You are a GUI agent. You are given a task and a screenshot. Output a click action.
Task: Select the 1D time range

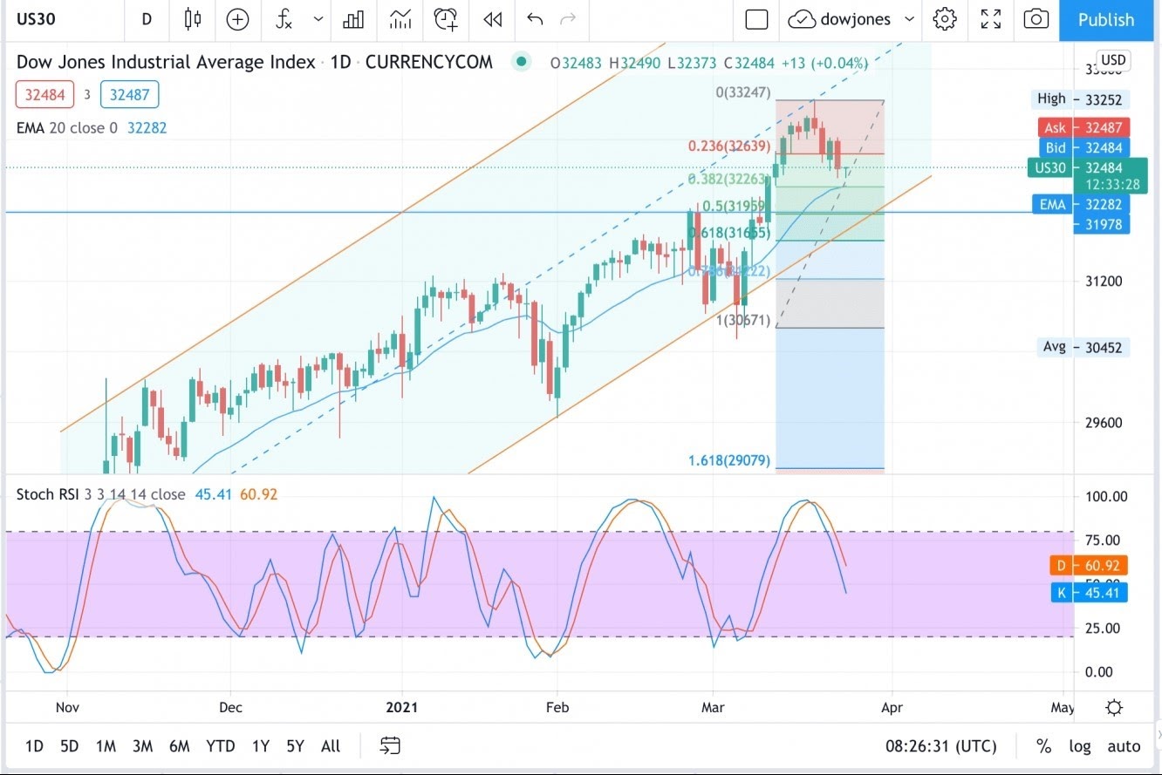tap(34, 746)
